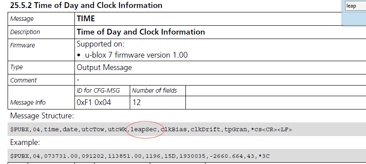Click the "Message Structure:" label
Screen dimensions: 366x164
(x=42, y=116)
